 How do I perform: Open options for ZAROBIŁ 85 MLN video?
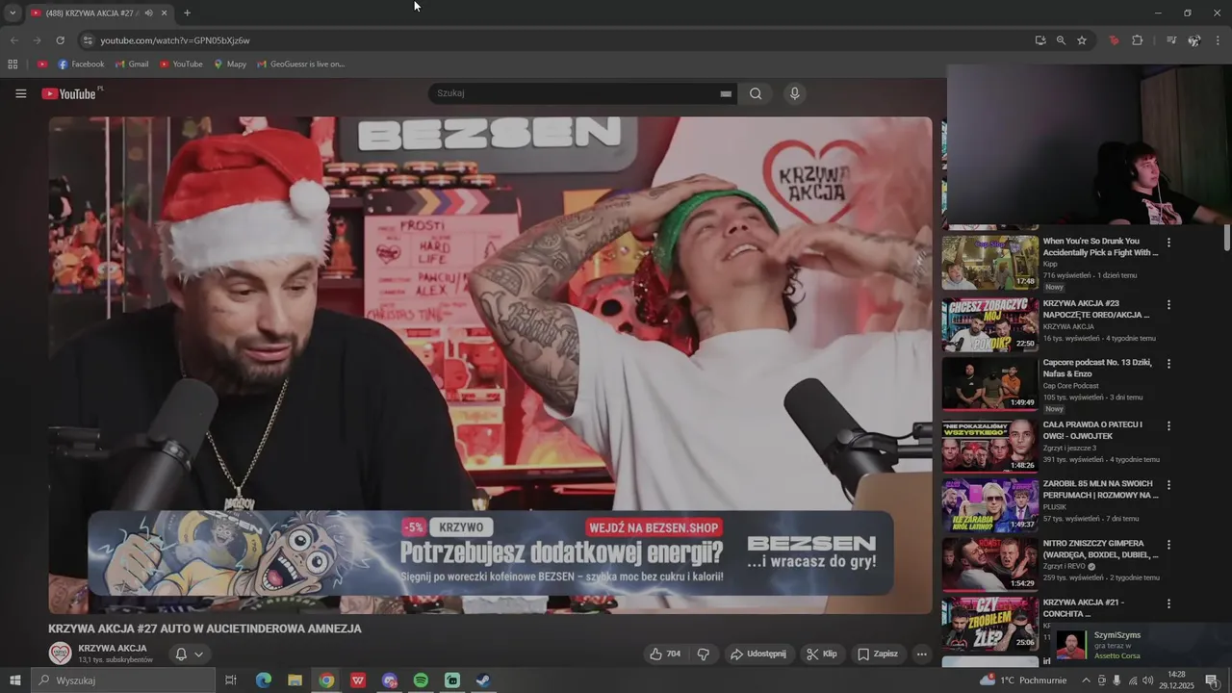point(1169,485)
